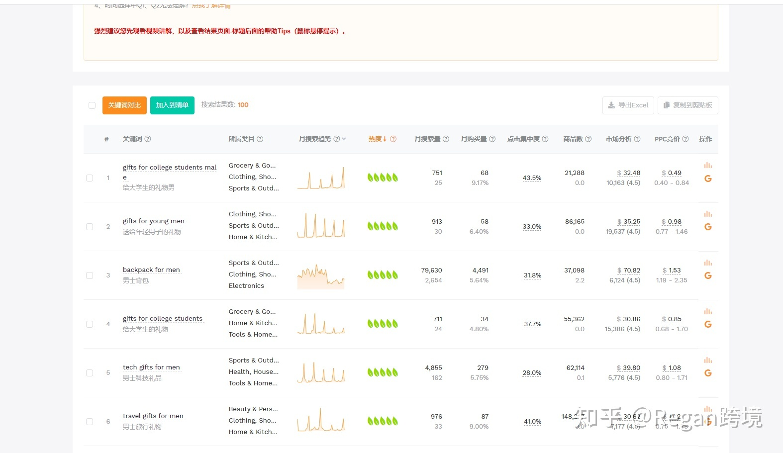Sort by the 热度 column header
Viewport: 783px width, 453px height.
[377, 139]
